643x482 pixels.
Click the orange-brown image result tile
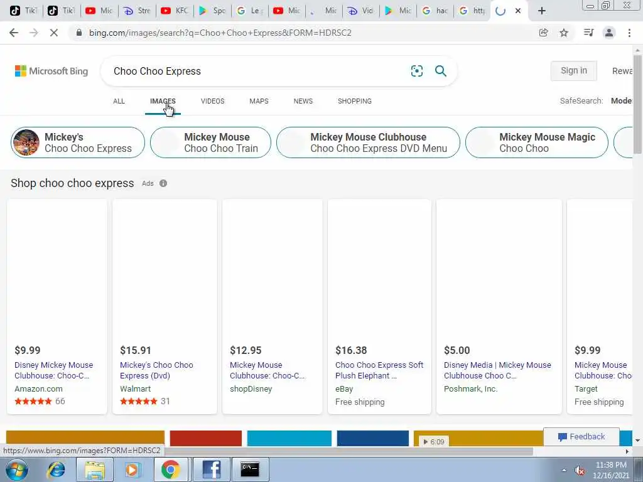click(x=85, y=438)
